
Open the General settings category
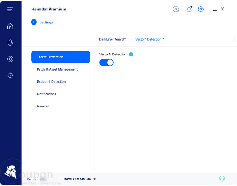pyautogui.click(x=43, y=106)
